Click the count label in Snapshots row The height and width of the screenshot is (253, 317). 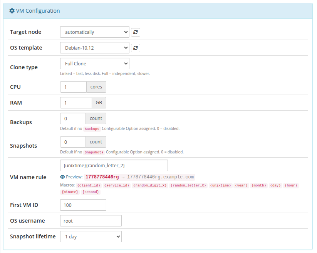click(96, 142)
